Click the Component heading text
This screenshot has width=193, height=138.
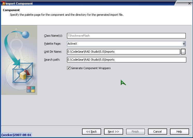[11, 10]
